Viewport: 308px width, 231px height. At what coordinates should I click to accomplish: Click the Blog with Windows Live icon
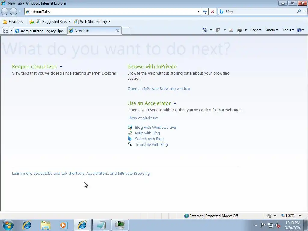pyautogui.click(x=130, y=127)
